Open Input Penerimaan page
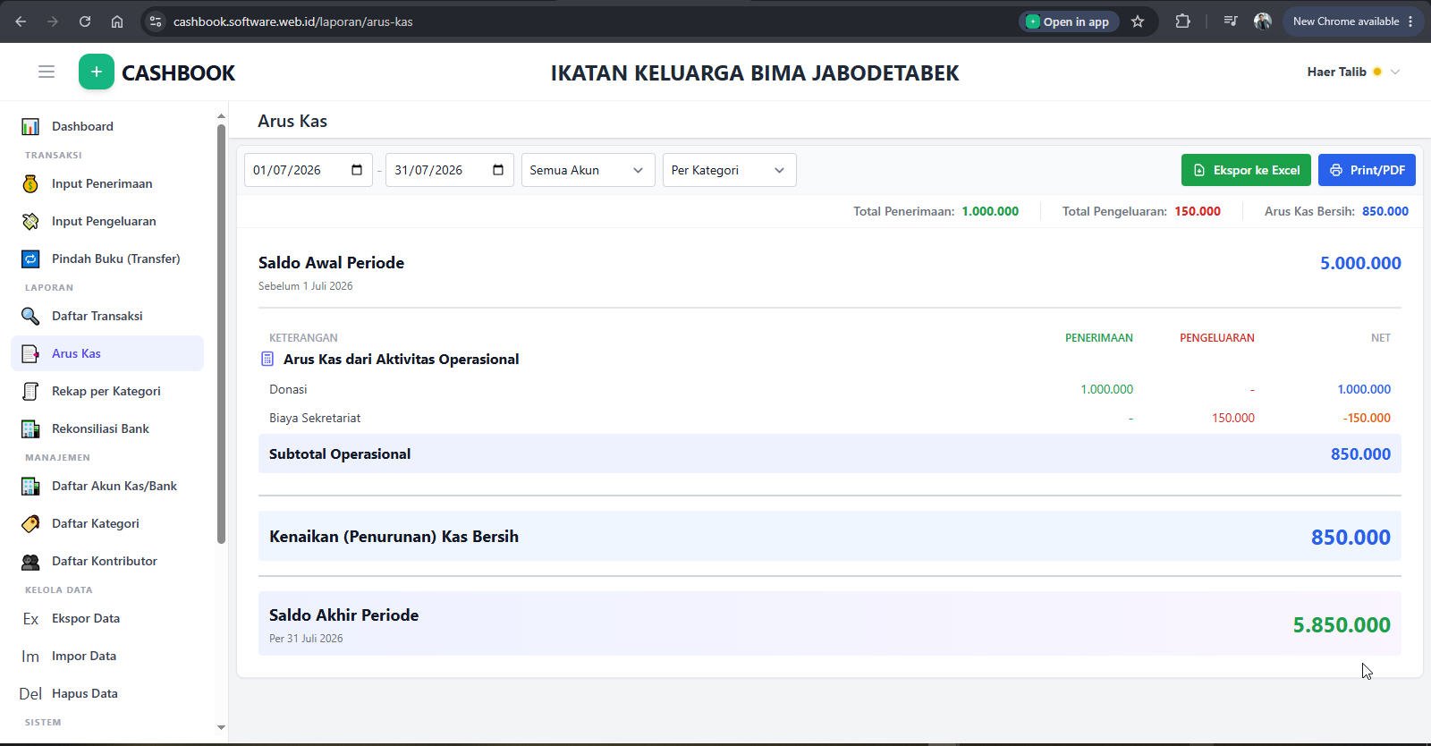The width and height of the screenshot is (1431, 746). tap(107, 183)
